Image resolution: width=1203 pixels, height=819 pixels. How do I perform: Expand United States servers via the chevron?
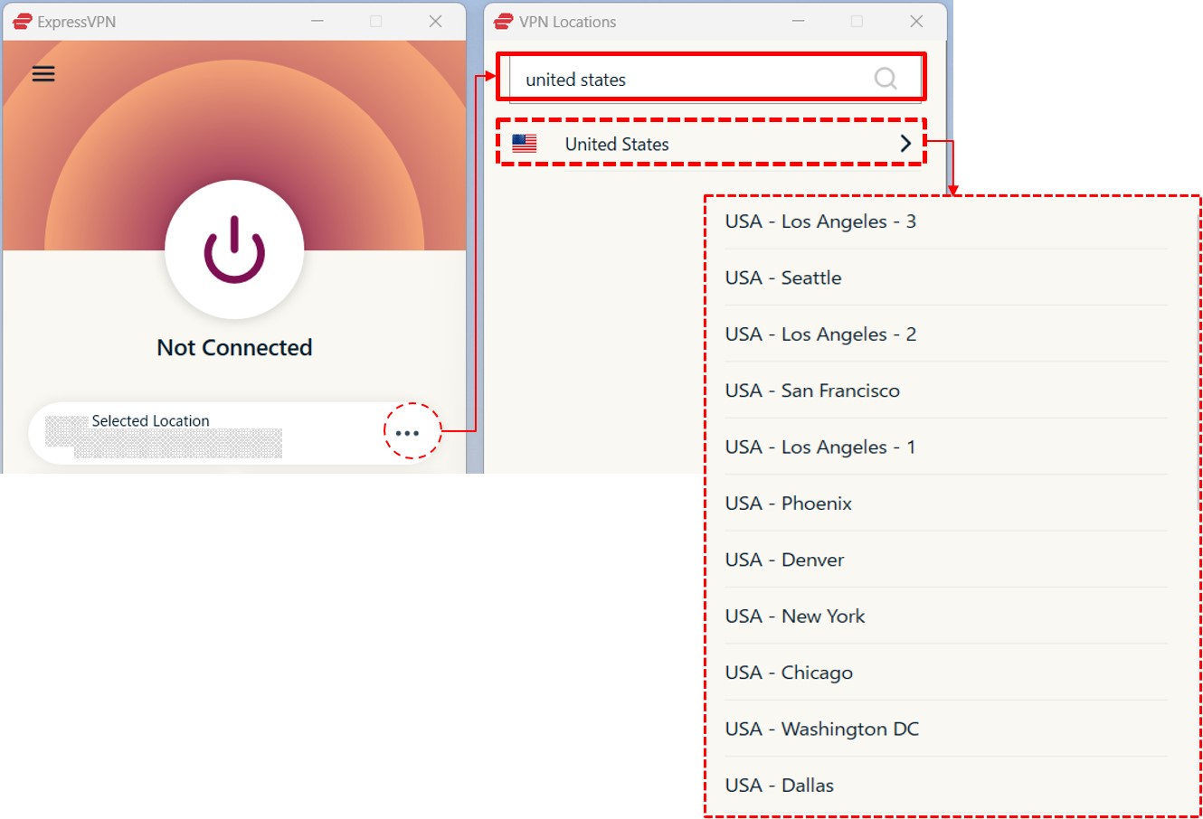pos(905,143)
